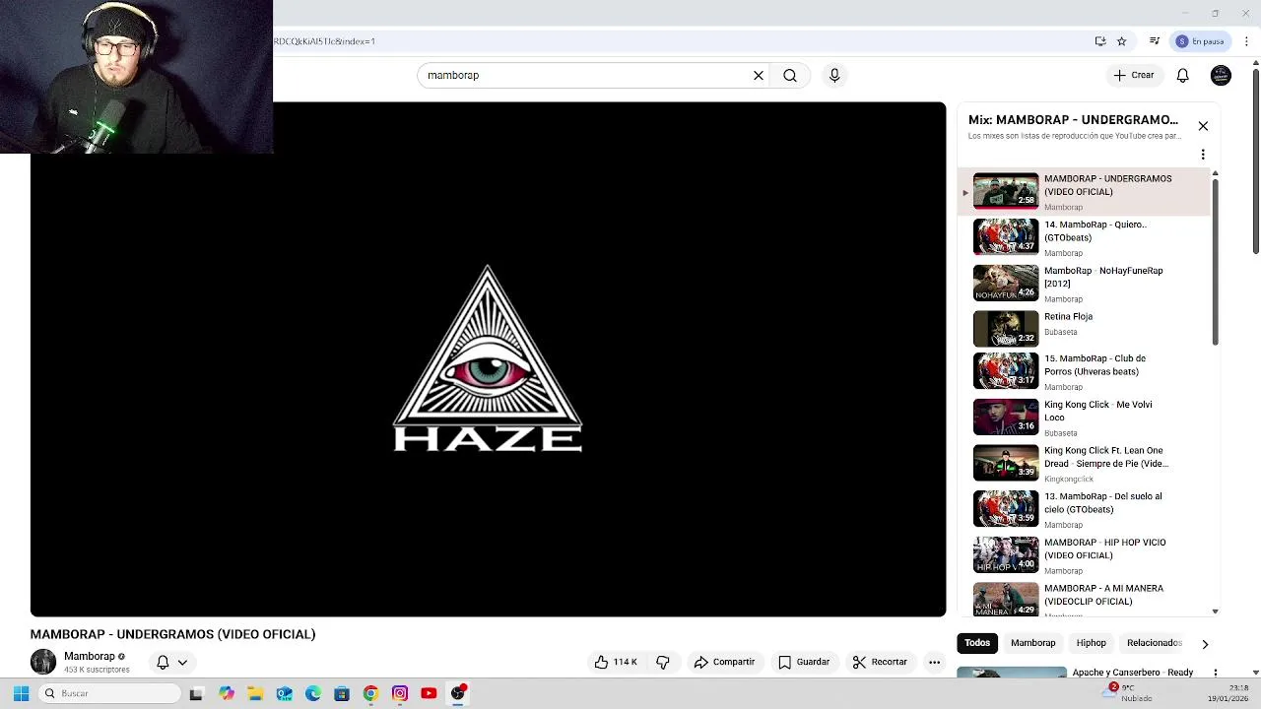This screenshot has width=1261, height=709.
Task: Open Microsoft Edge from the taskbar
Action: [x=313, y=693]
